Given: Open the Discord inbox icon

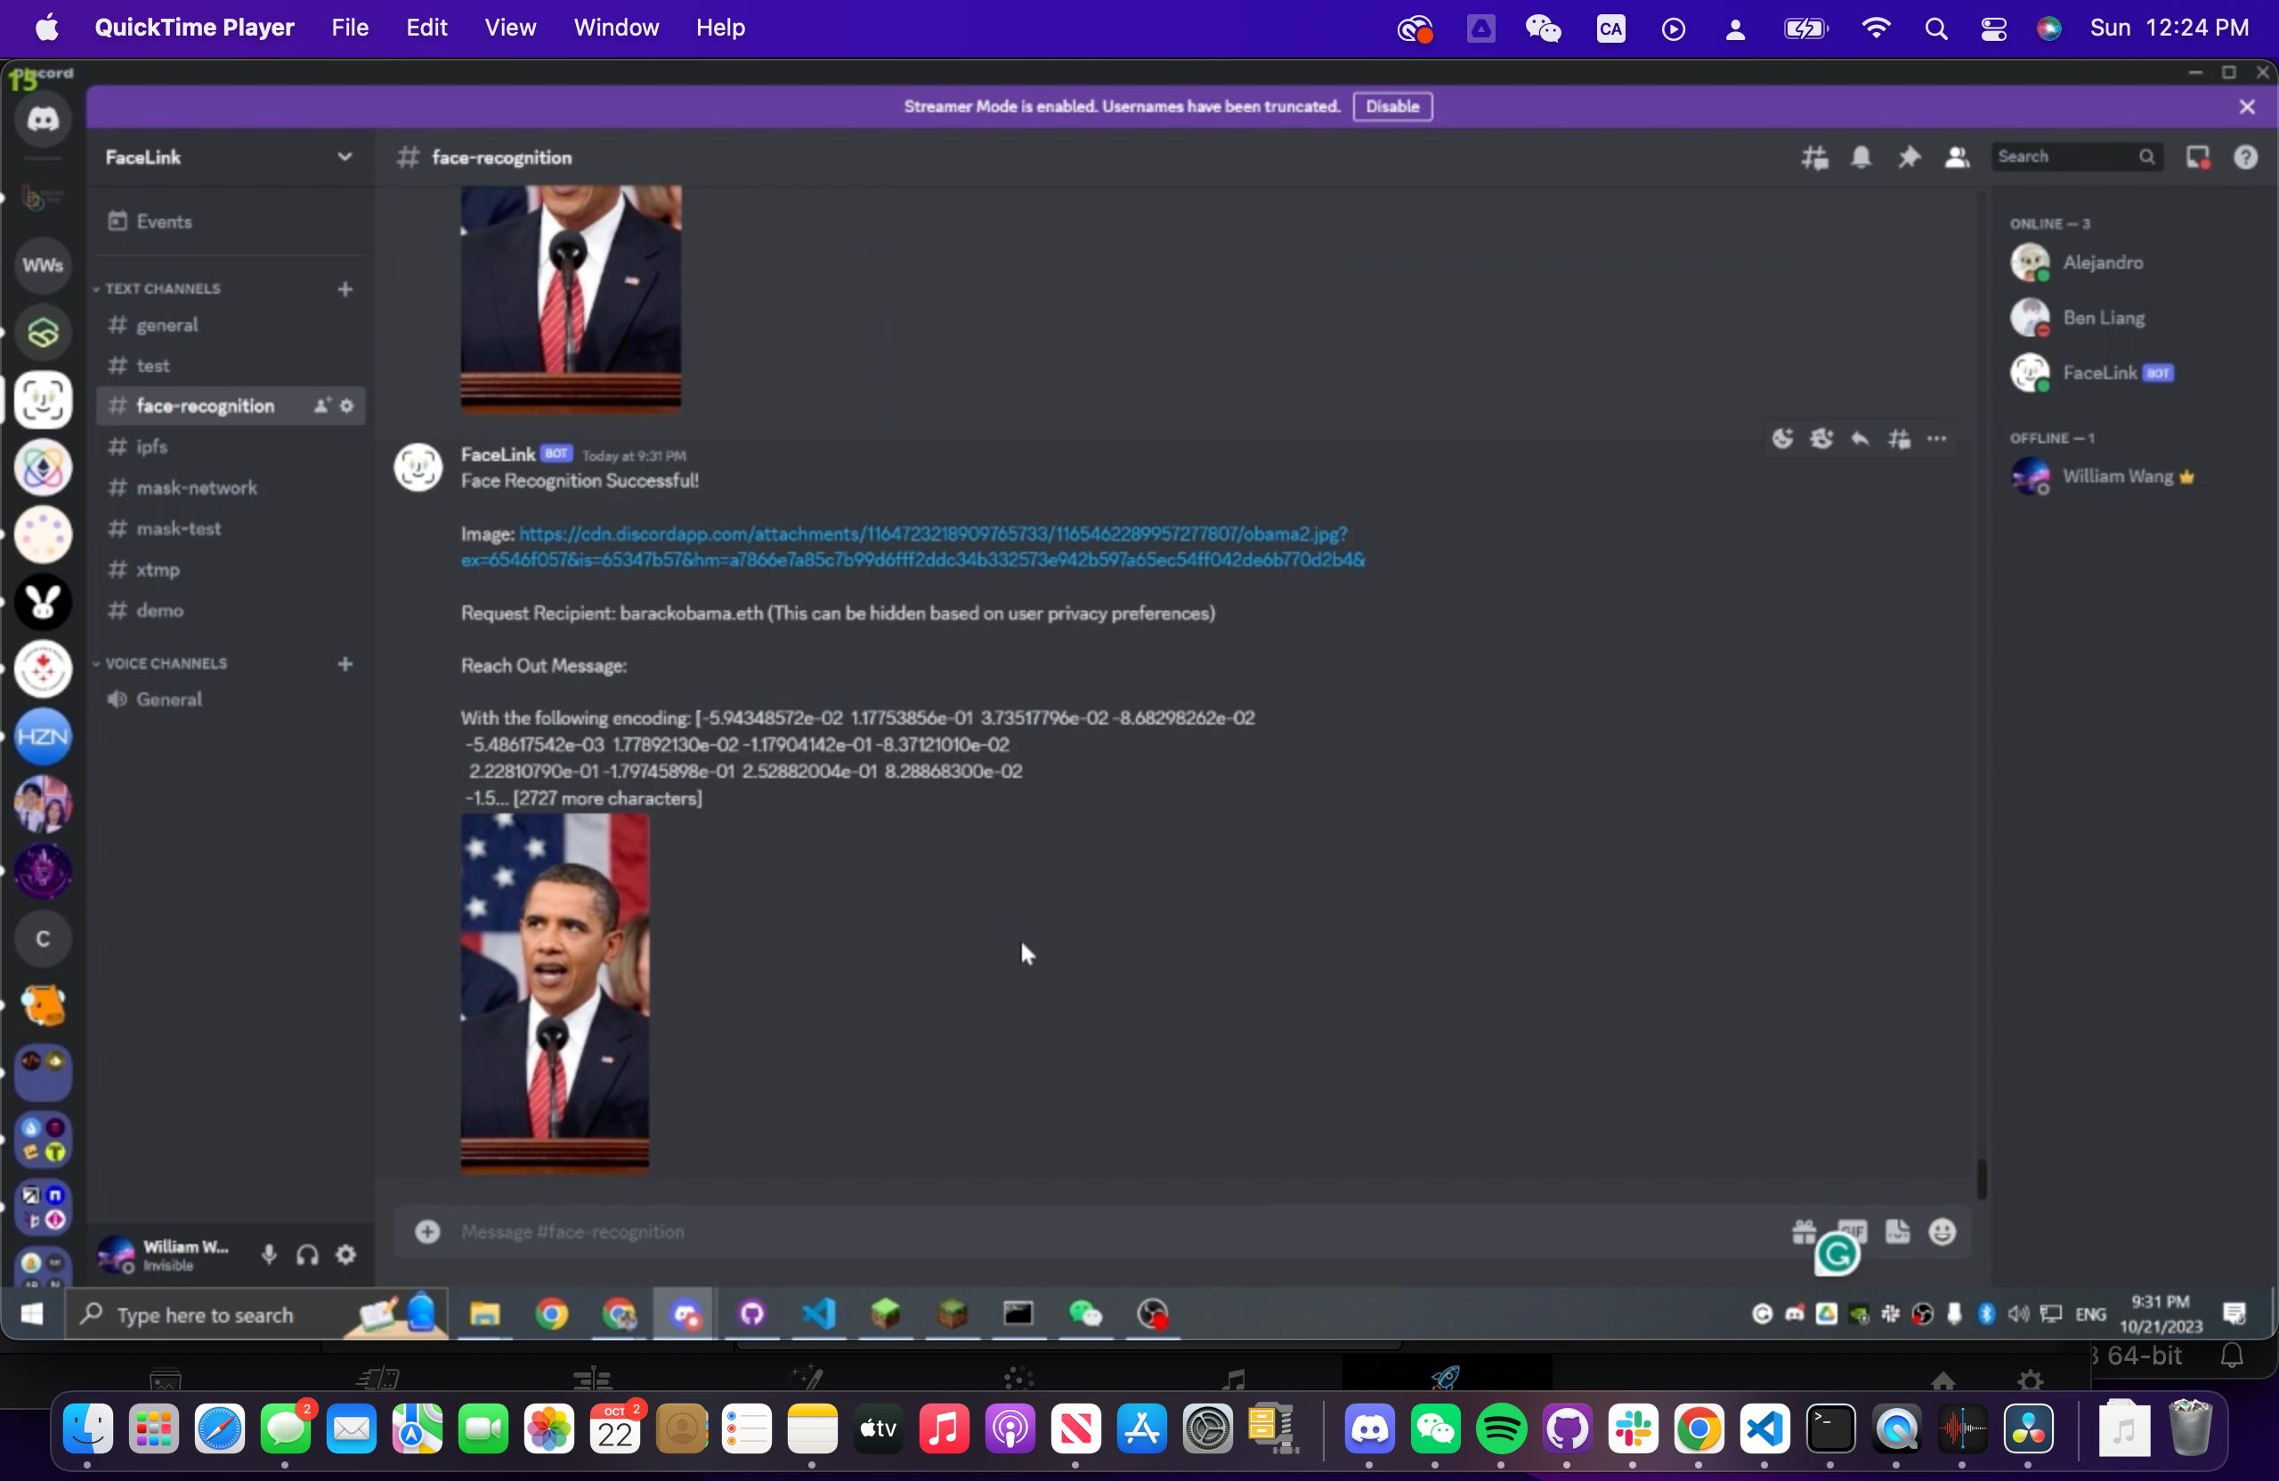Looking at the screenshot, I should (x=2198, y=158).
